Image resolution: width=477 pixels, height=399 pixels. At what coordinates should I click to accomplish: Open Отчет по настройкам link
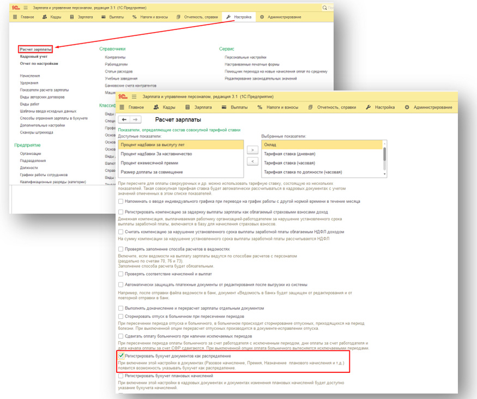click(39, 64)
